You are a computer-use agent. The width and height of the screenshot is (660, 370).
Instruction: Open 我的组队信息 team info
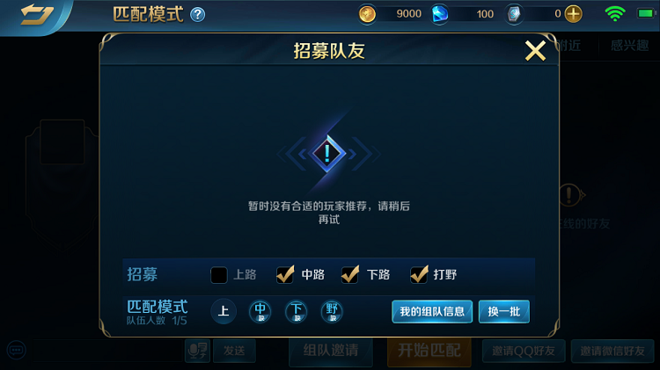[x=432, y=312]
